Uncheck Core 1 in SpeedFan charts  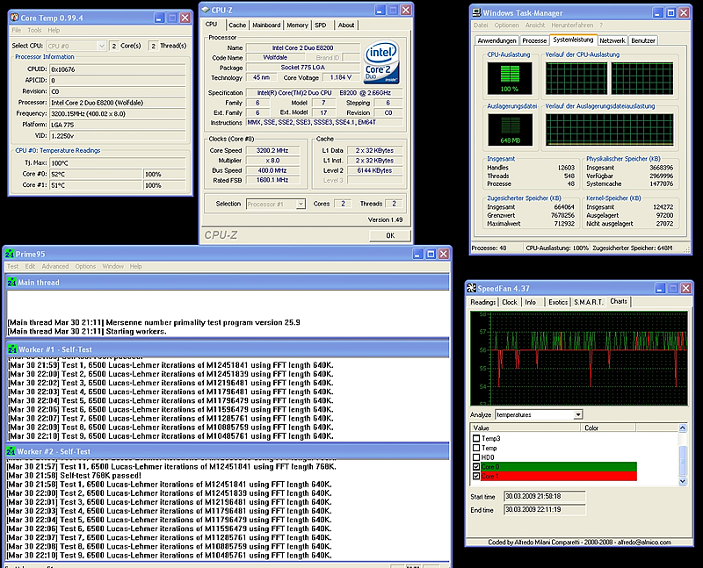tap(476, 476)
